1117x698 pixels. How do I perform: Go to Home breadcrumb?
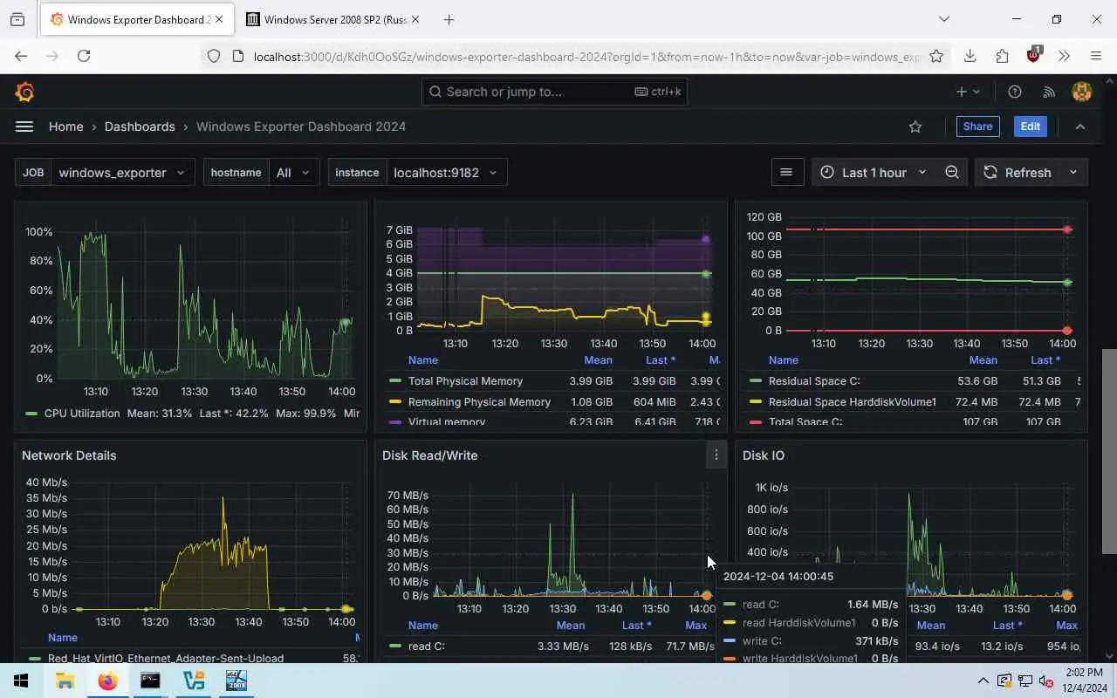[x=66, y=127]
